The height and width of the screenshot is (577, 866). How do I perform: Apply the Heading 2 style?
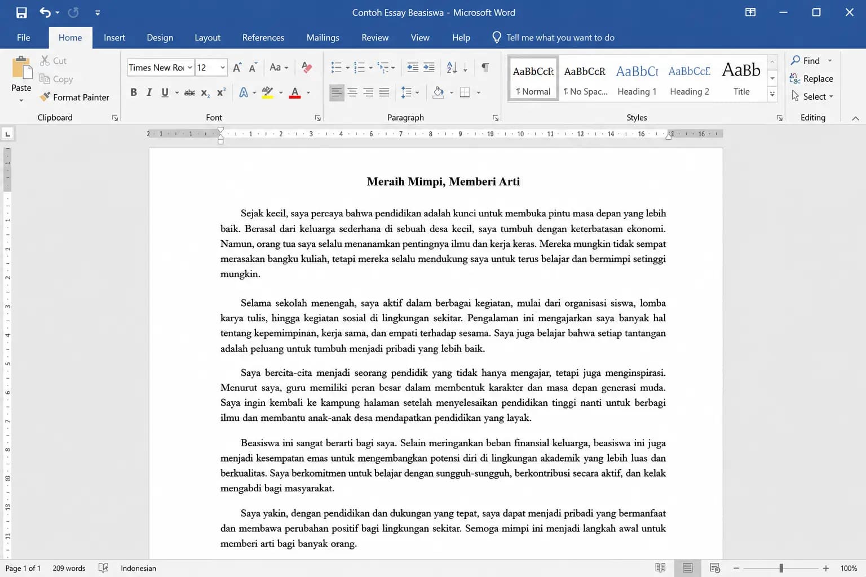click(690, 79)
